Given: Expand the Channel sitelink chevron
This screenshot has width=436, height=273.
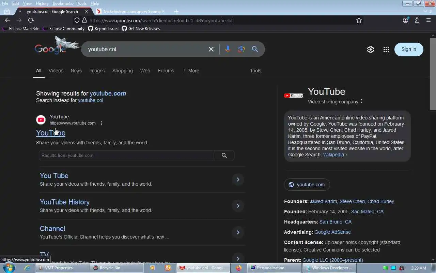Looking at the screenshot, I should click(238, 232).
